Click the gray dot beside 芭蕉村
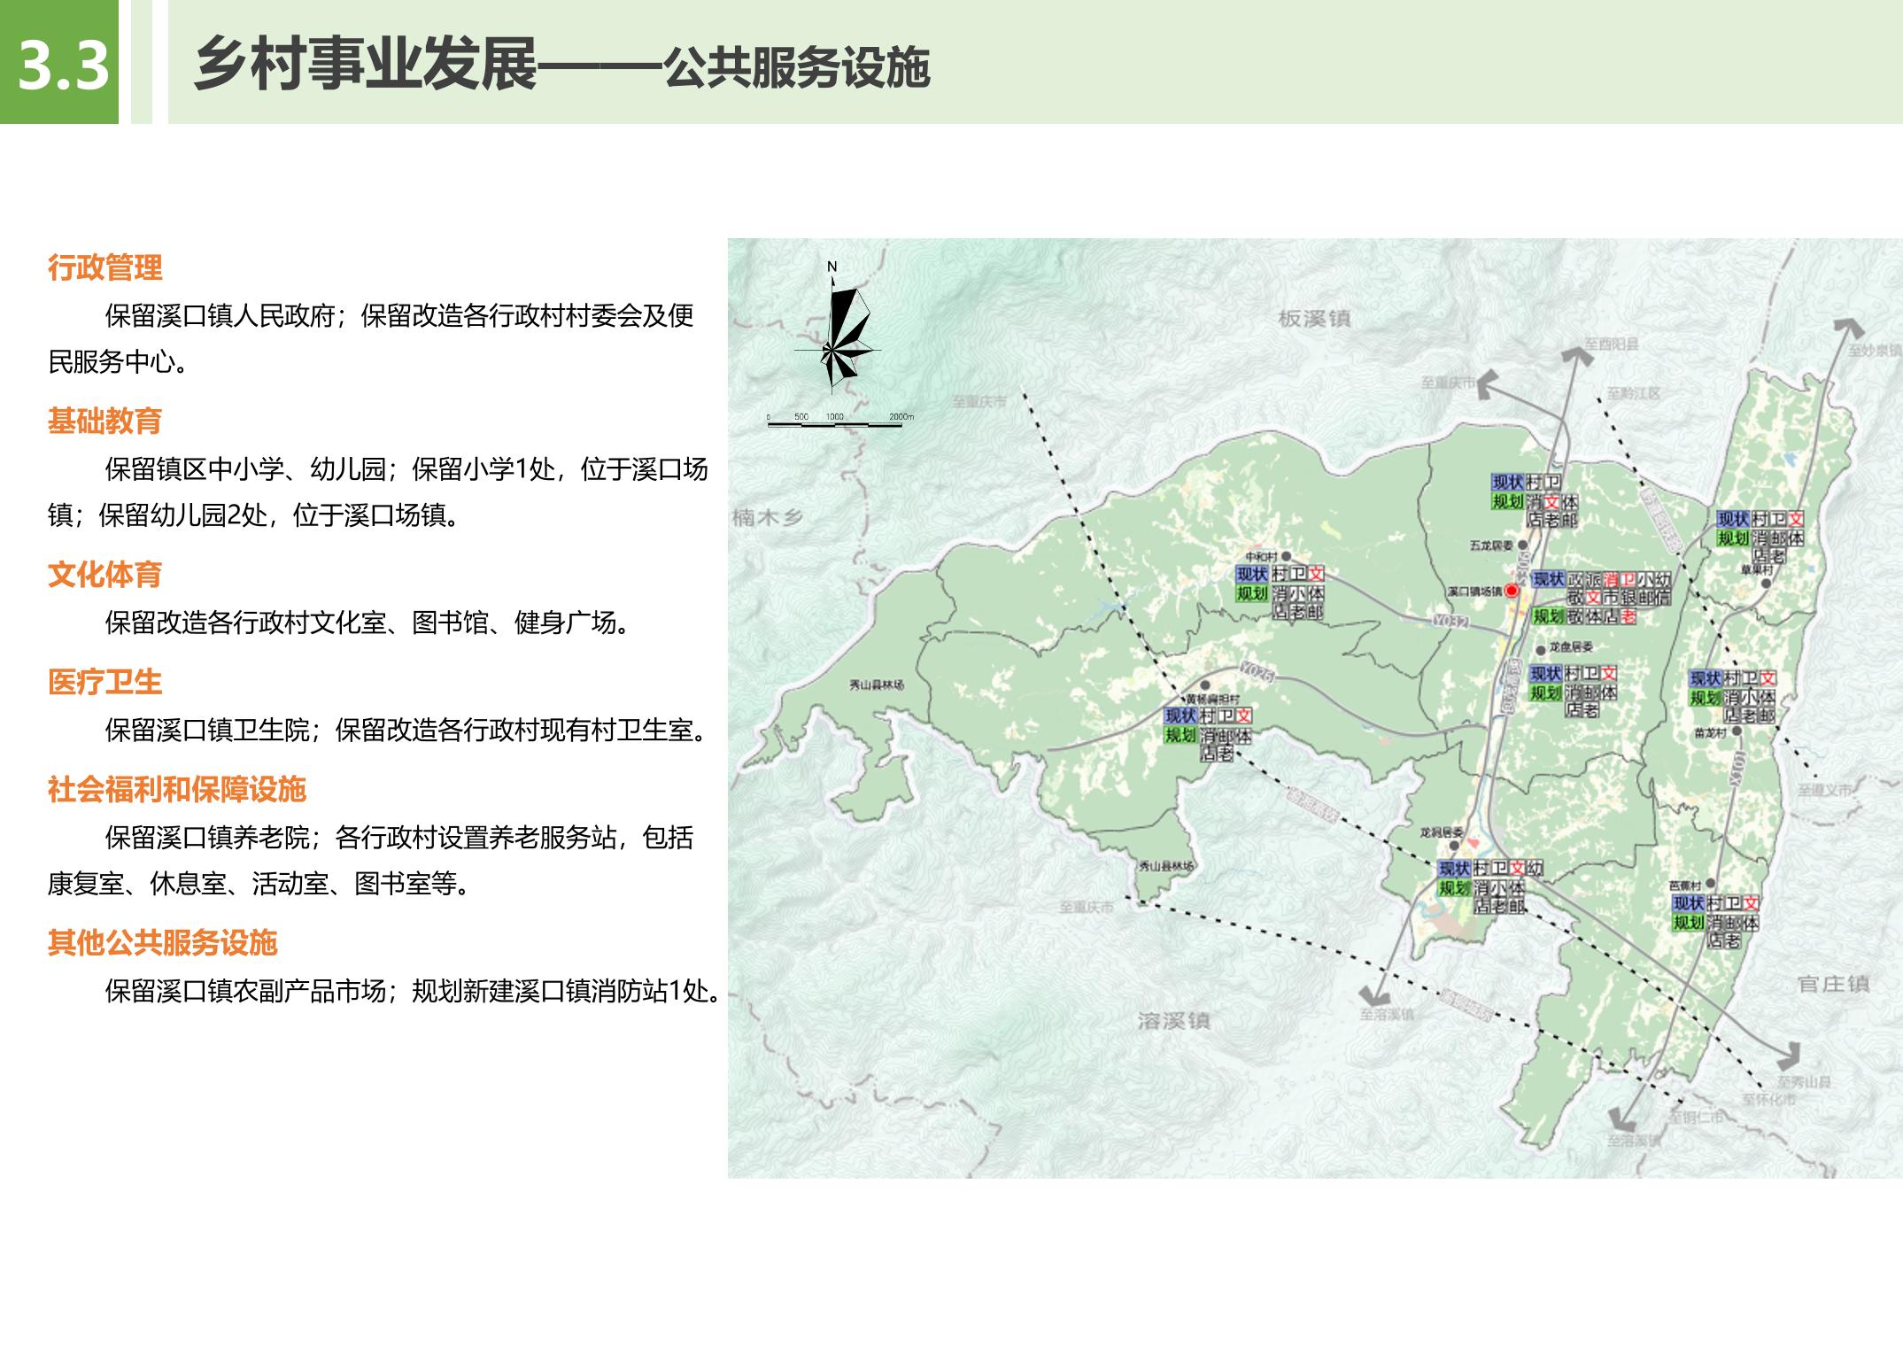1903x1346 pixels. coord(1710,885)
